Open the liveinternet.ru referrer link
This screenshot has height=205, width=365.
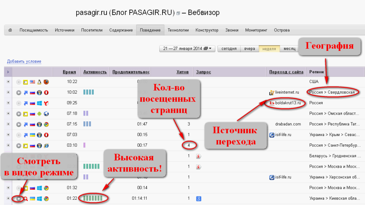coord(287,93)
